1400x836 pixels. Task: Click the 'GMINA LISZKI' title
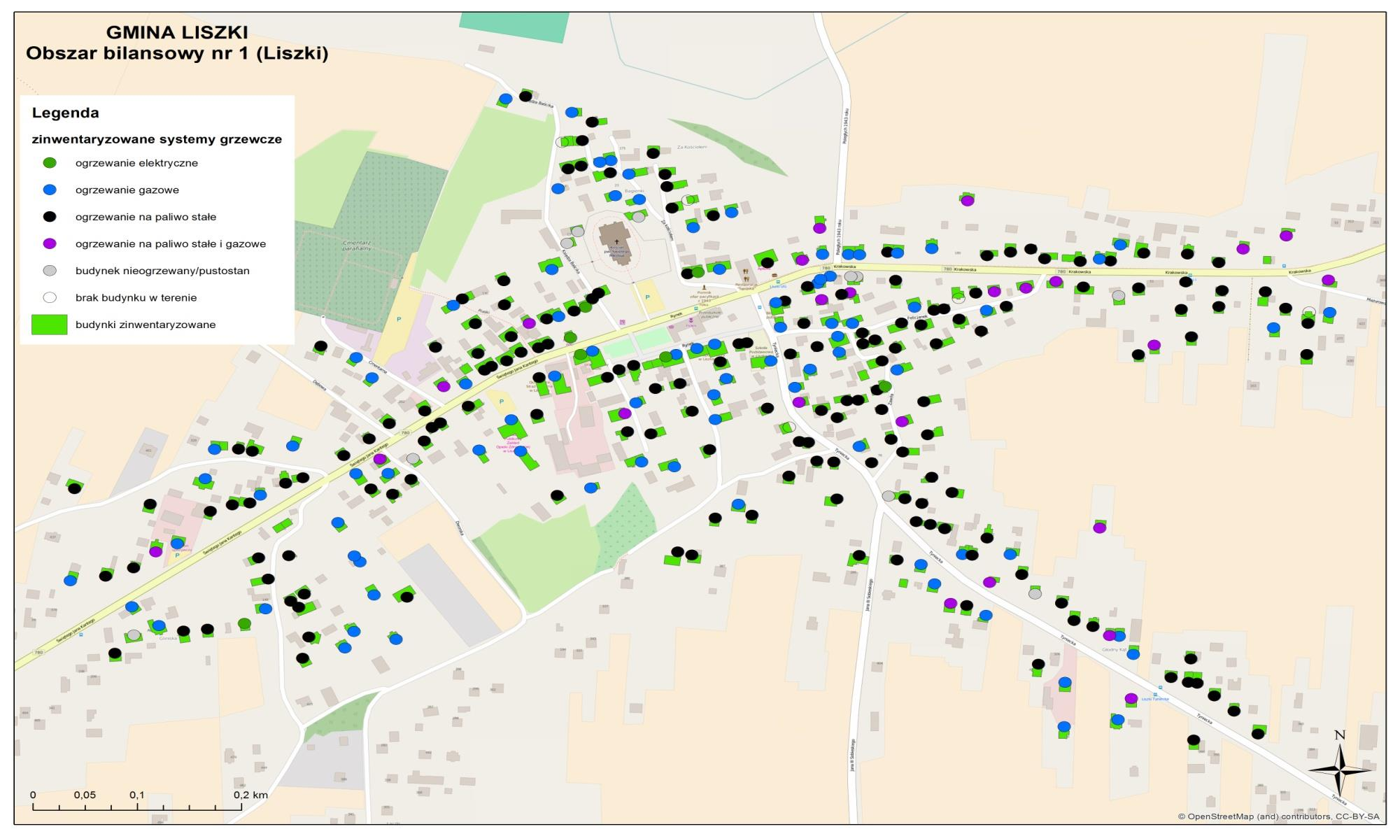(x=177, y=33)
